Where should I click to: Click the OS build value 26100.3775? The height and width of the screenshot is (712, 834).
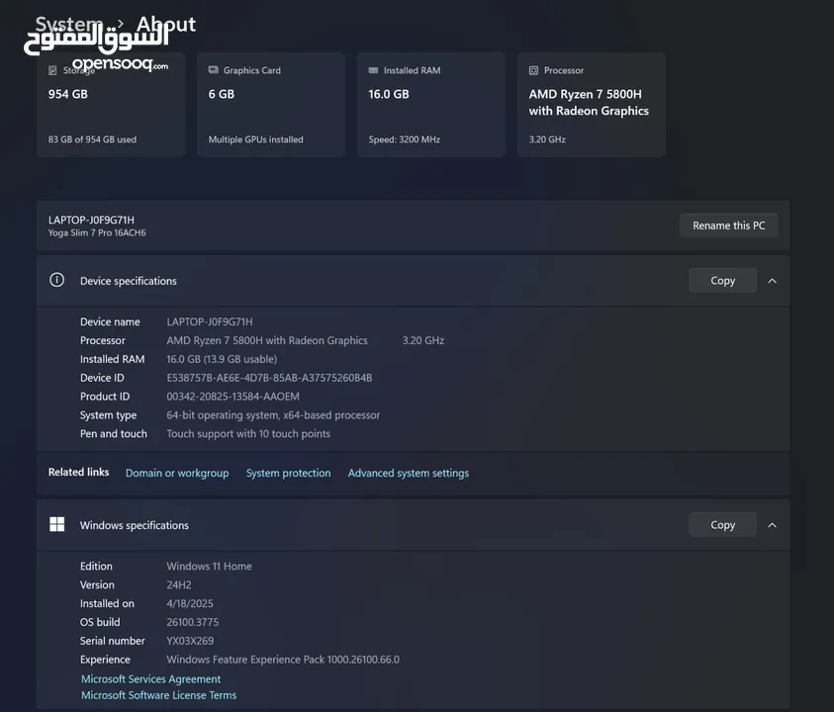(x=193, y=622)
